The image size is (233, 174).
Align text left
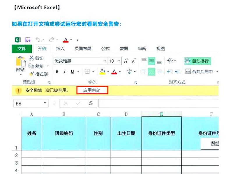click(144, 72)
